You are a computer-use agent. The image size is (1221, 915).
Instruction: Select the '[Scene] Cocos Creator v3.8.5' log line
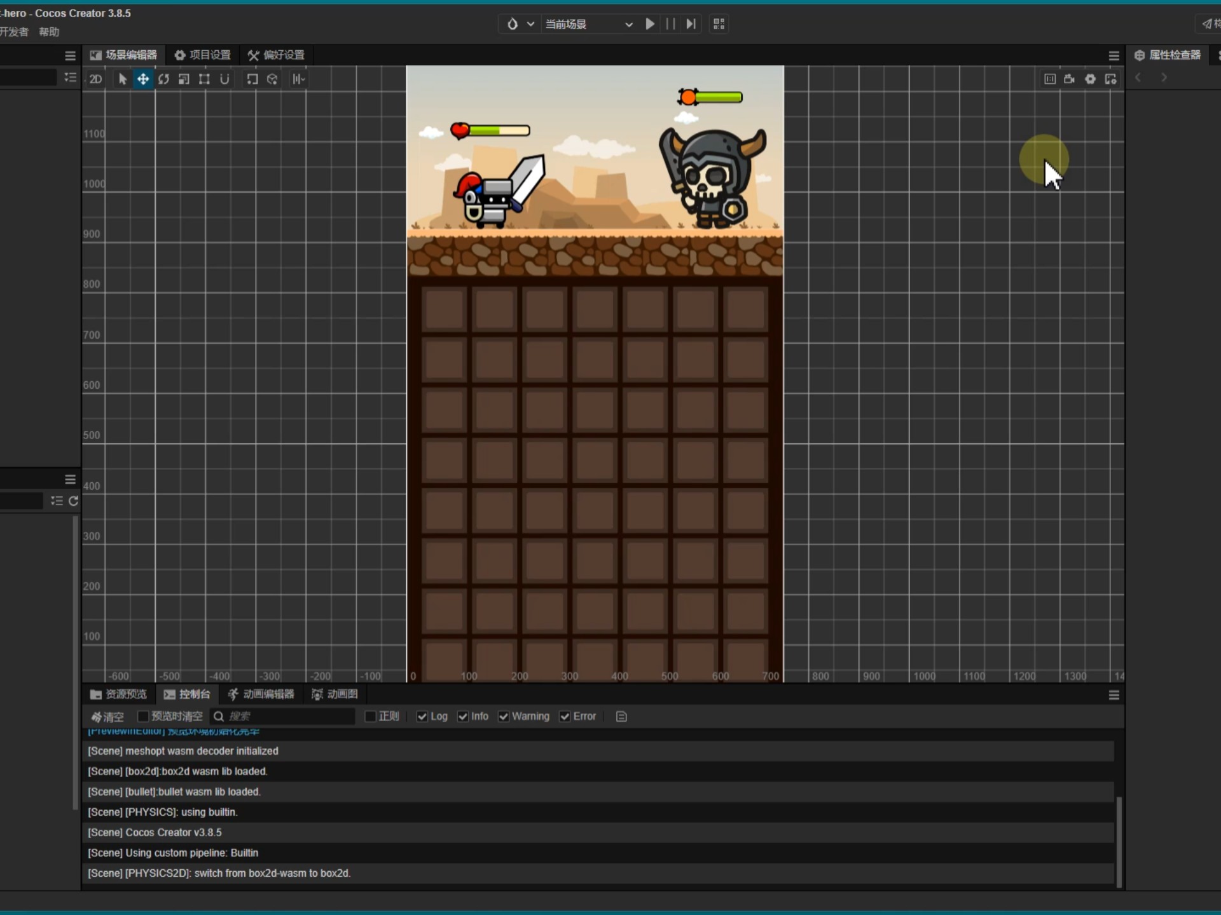[598, 832]
